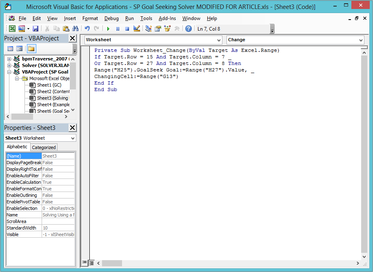Click the Visible property value
373x272 pixels.
[58, 234]
